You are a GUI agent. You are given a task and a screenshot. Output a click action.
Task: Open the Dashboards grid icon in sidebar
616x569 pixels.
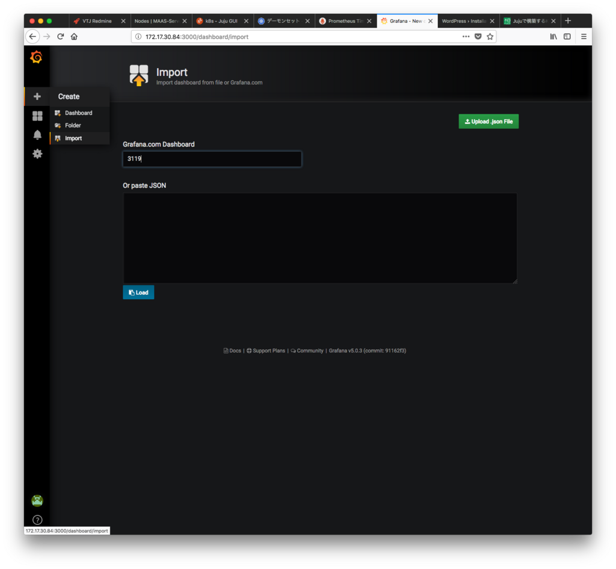pos(37,116)
